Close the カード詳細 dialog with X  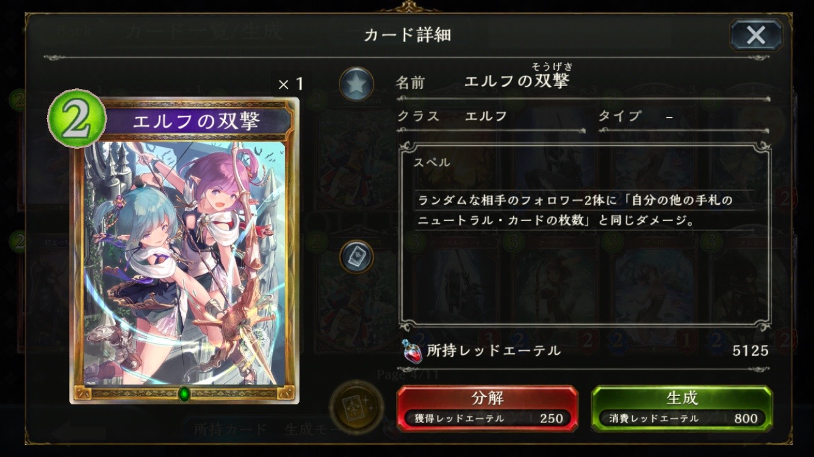[x=756, y=35]
